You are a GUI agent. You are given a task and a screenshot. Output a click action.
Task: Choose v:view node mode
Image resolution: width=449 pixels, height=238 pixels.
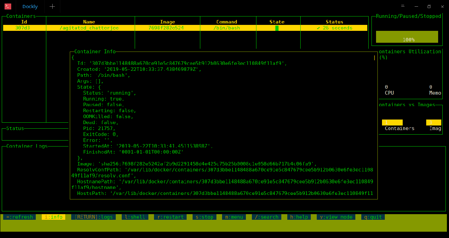pyautogui.click(x=336, y=217)
